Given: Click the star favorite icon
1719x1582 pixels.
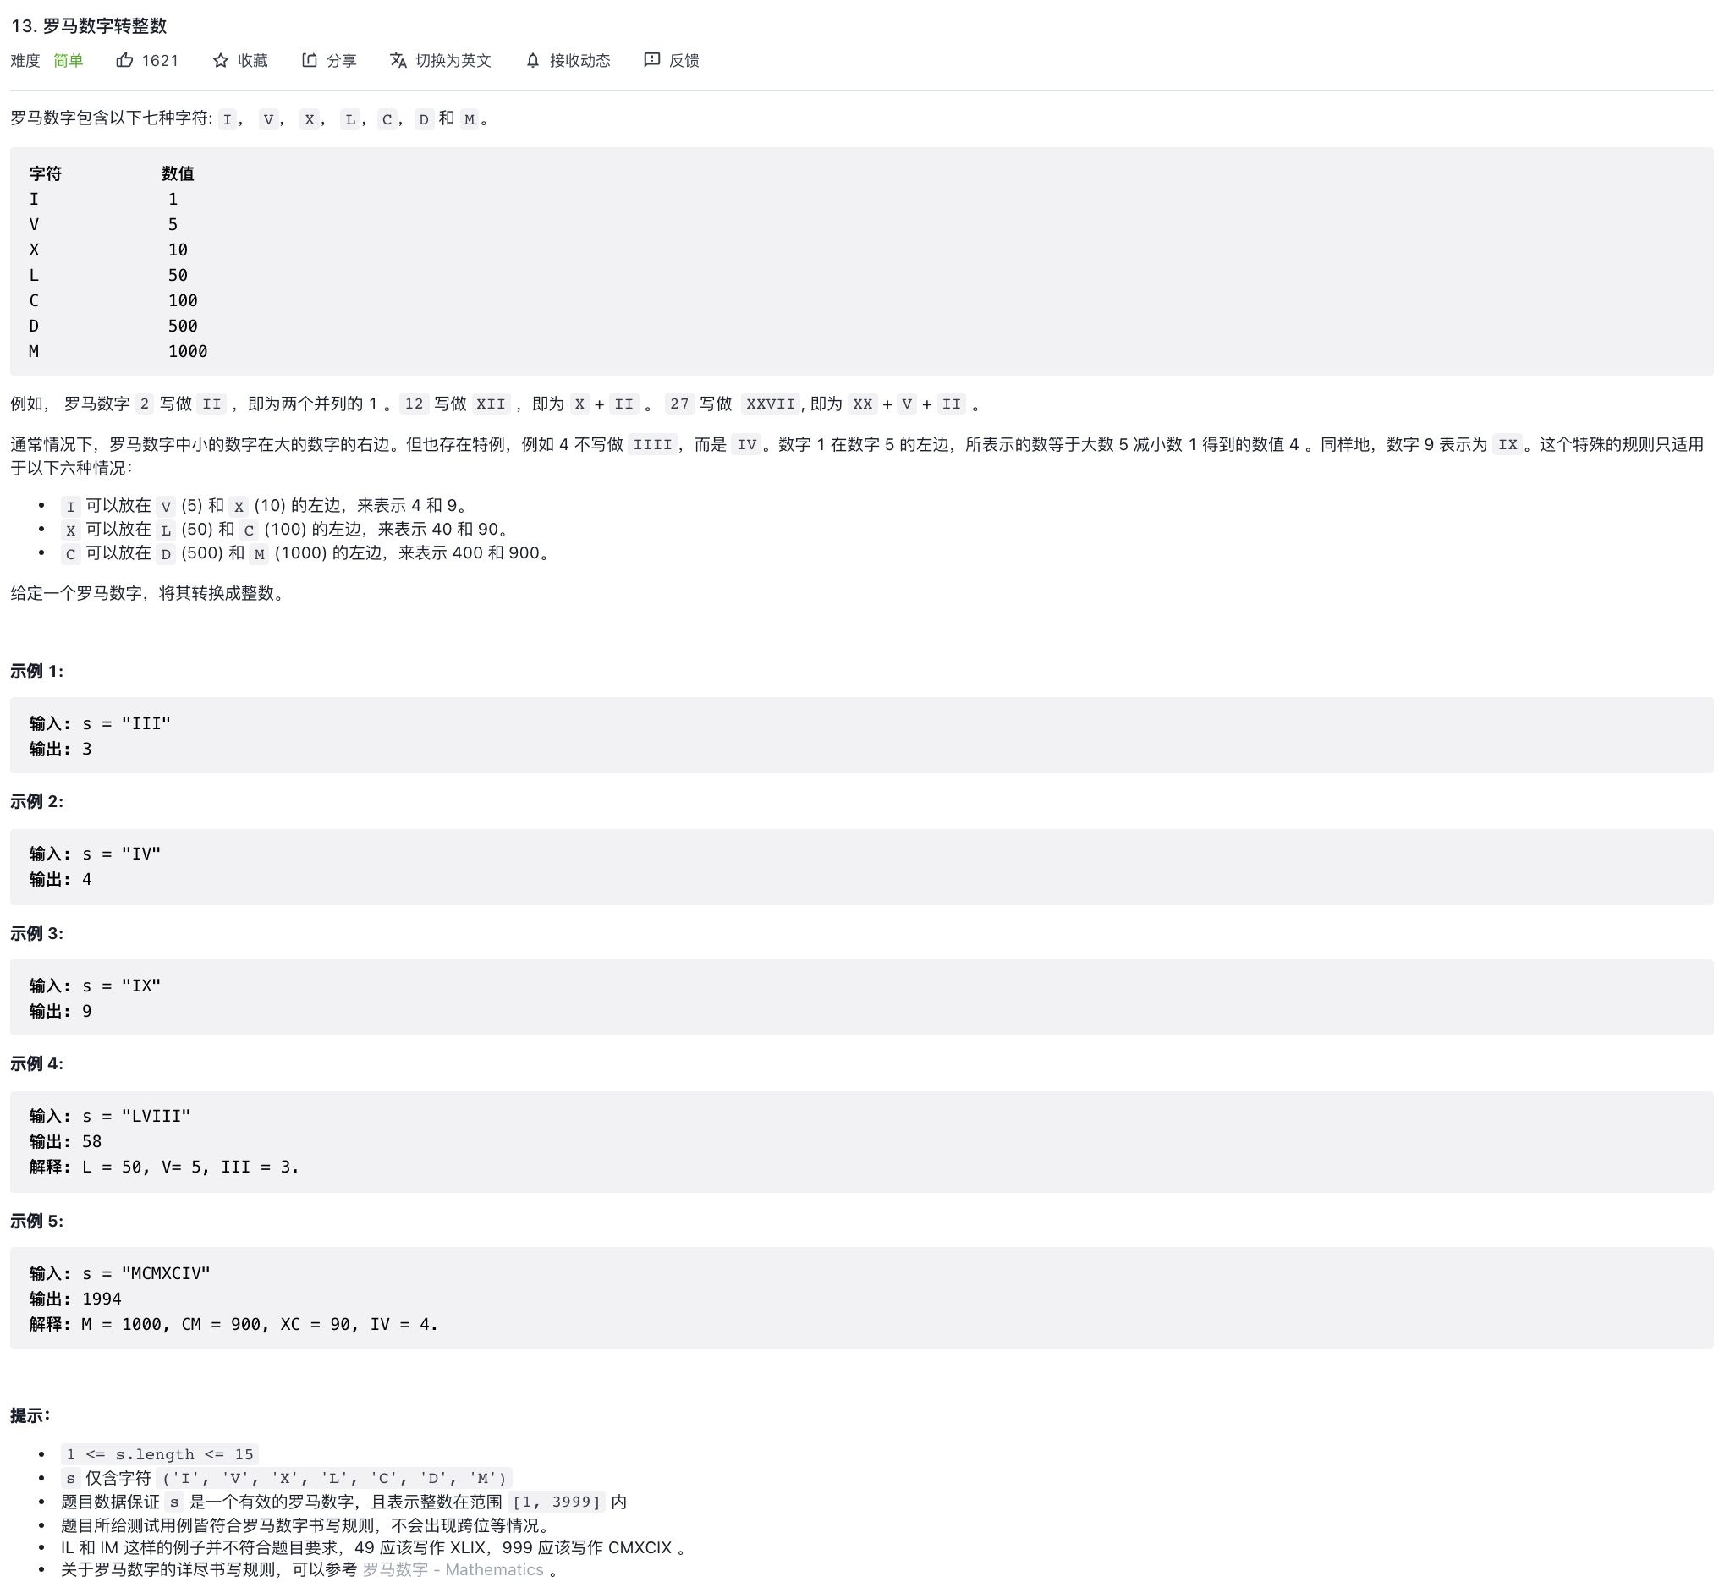Looking at the screenshot, I should [220, 60].
